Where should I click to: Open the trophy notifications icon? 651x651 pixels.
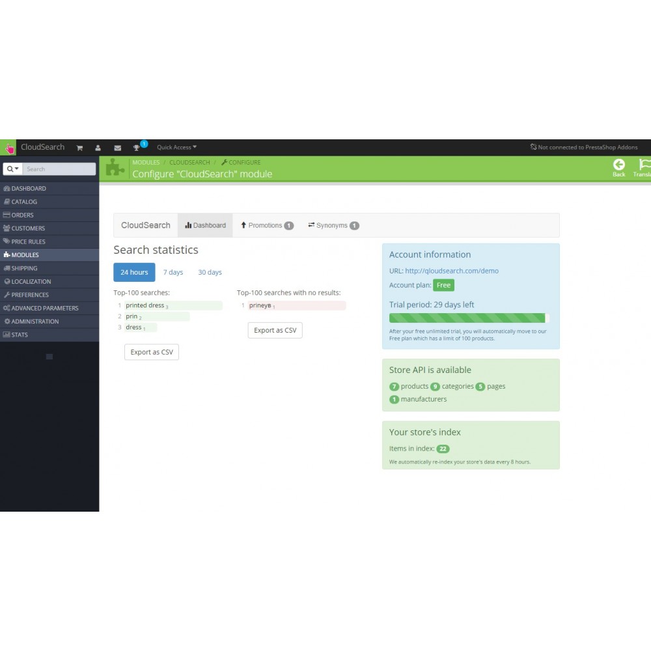coord(136,148)
